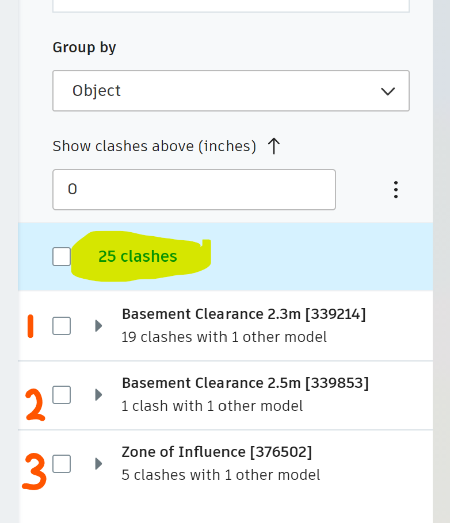Check the Basement Clearance 2.3m checkbox
This screenshot has width=450, height=523.
click(62, 326)
